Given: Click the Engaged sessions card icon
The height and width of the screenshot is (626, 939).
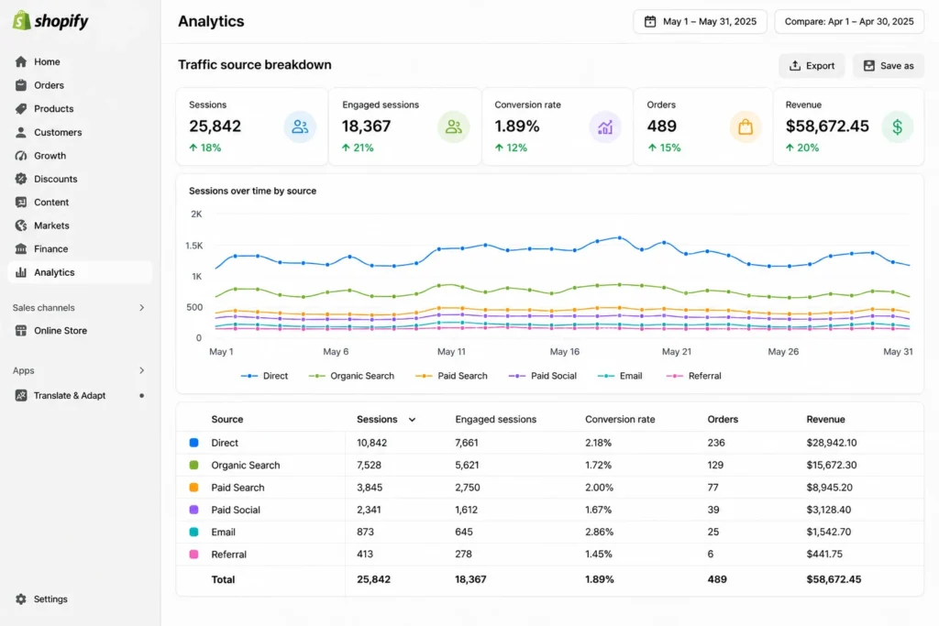Looking at the screenshot, I should click(453, 126).
